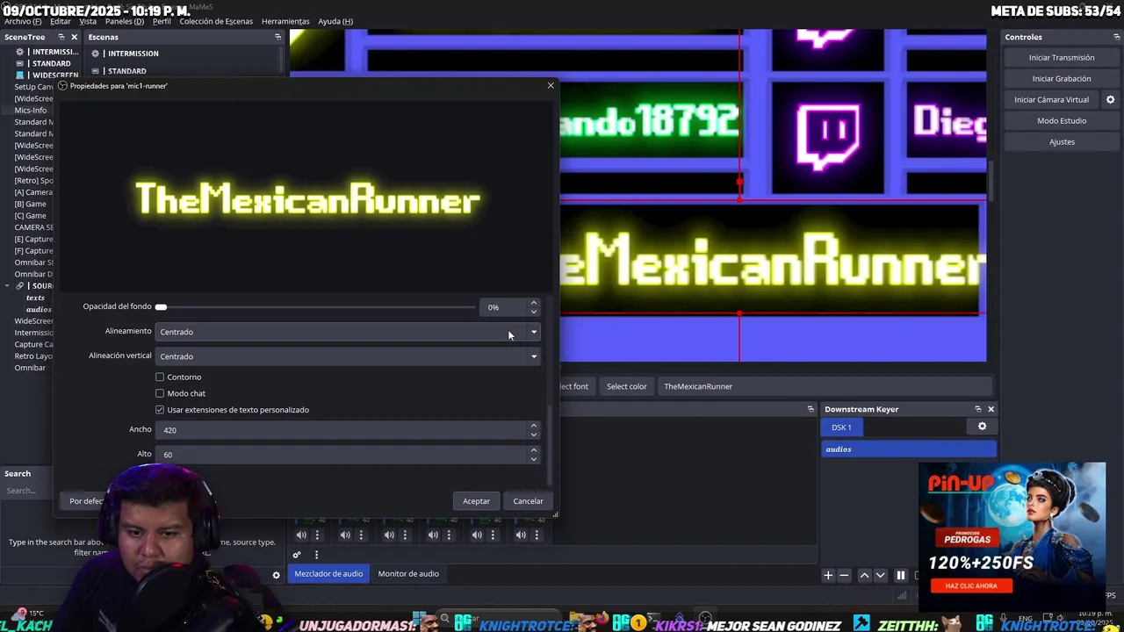The height and width of the screenshot is (632, 1124).
Task: Close the SceneTree dock panel
Action: point(74,37)
